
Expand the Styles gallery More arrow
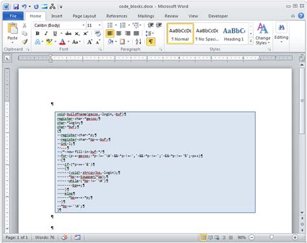tap(251, 41)
